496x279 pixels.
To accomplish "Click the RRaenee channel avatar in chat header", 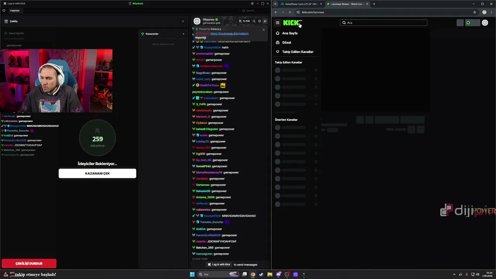I will pos(197,21).
